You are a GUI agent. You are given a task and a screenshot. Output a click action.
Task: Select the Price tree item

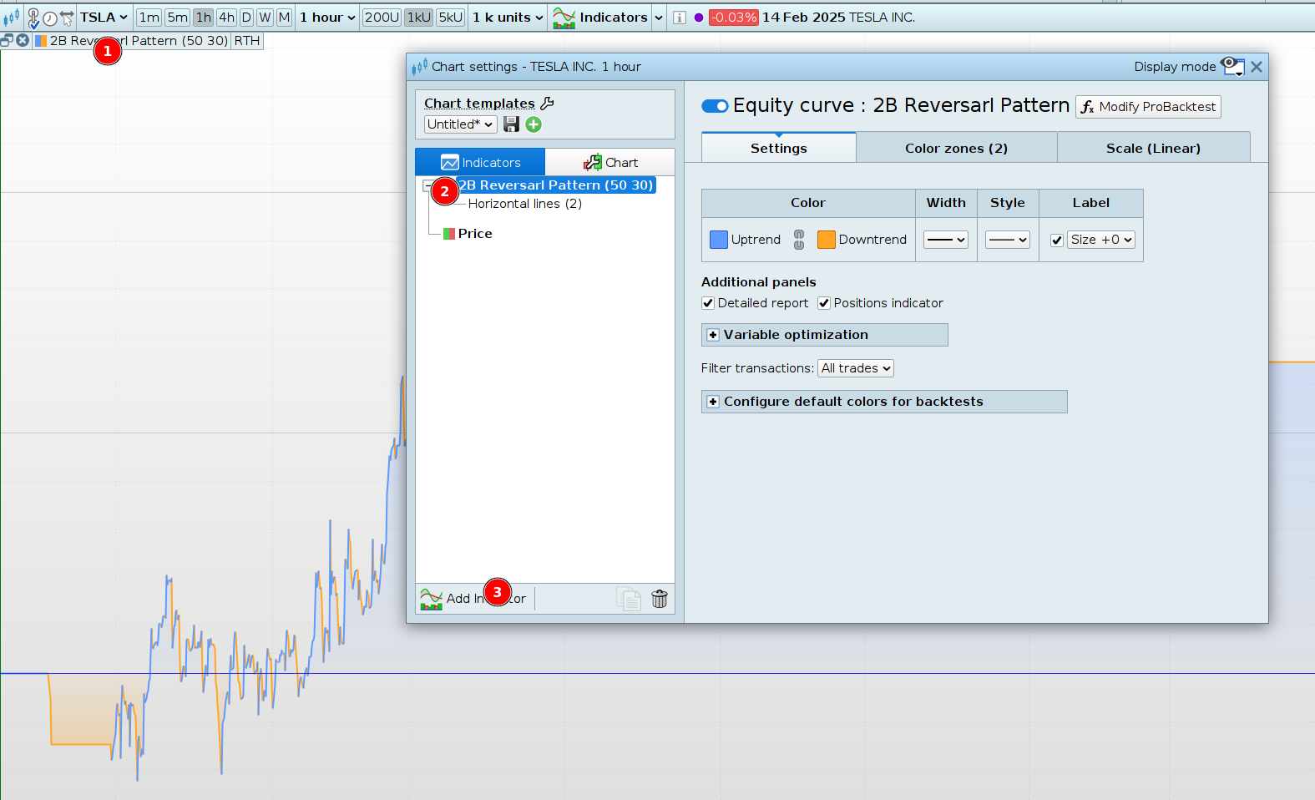(475, 234)
